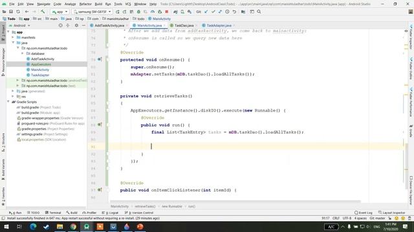This screenshot has height=232, width=414.
Task: Open the Windows Start menu
Action: pos(6,226)
